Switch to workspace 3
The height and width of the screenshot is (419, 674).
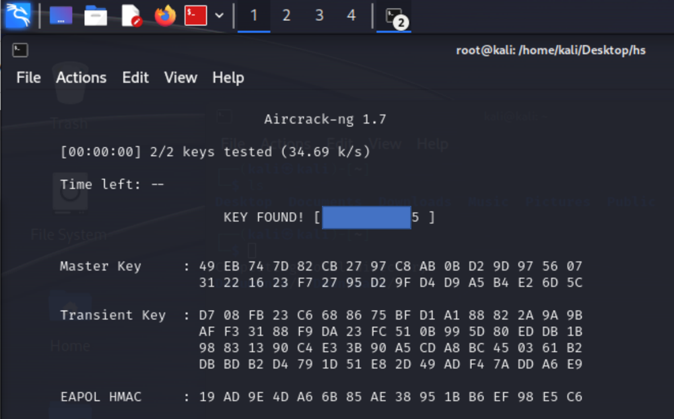pyautogui.click(x=319, y=16)
